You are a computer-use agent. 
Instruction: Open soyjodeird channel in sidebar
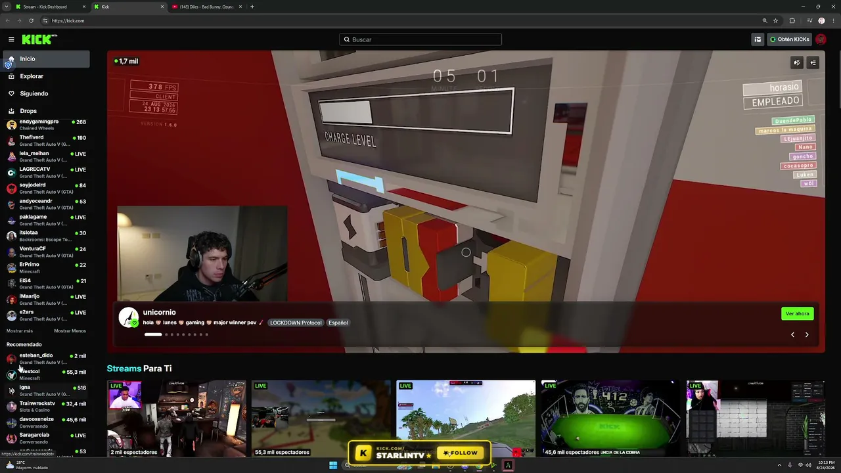click(46, 188)
